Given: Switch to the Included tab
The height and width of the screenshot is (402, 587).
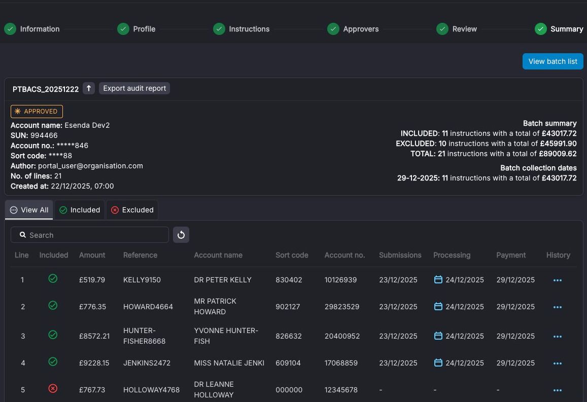Looking at the screenshot, I should (80, 210).
